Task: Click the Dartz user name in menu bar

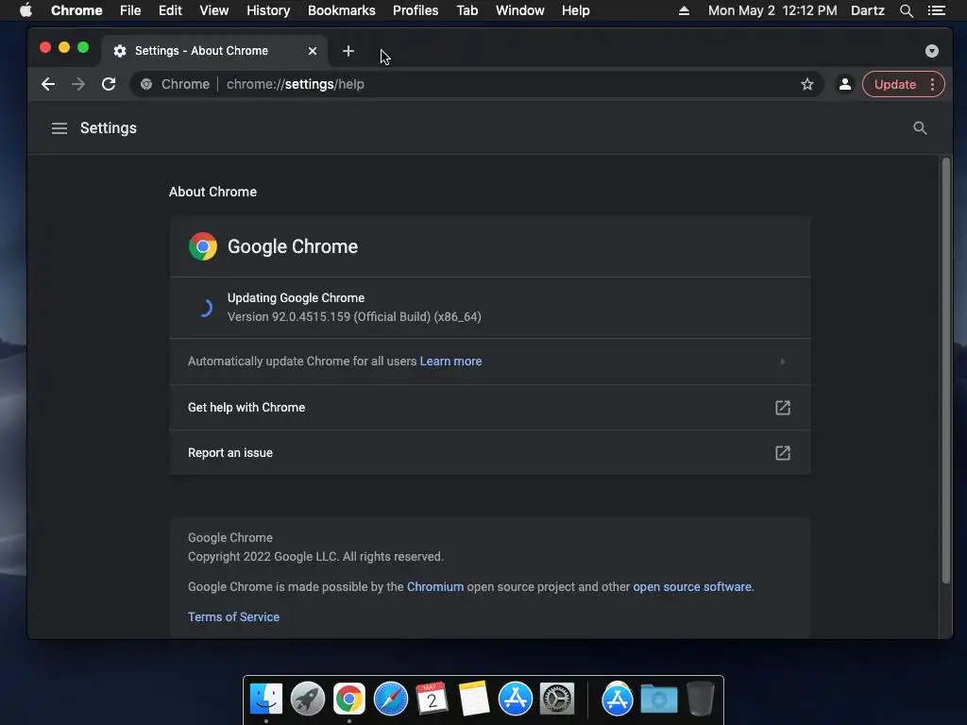Action: pos(867,10)
